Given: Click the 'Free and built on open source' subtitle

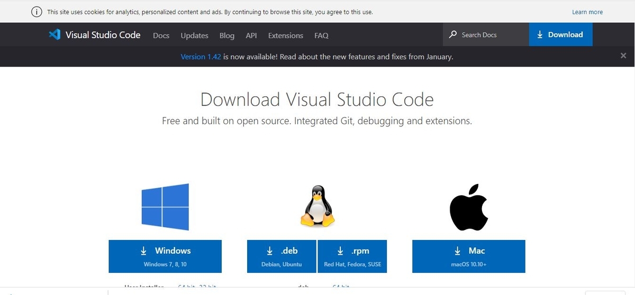Looking at the screenshot, I should click(x=317, y=121).
